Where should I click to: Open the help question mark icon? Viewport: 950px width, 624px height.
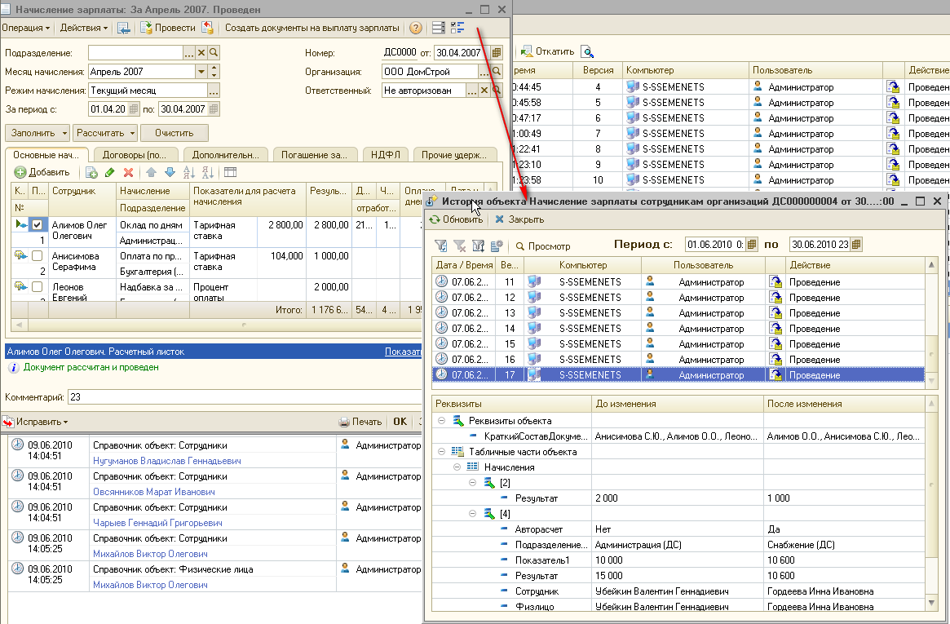416,28
